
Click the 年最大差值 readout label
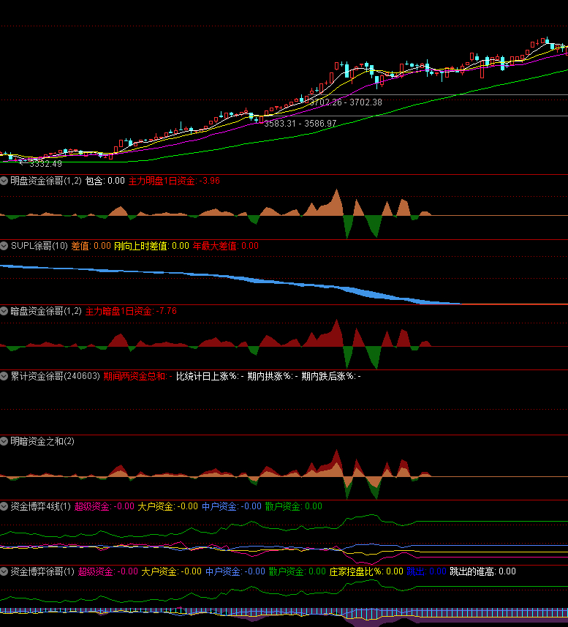(x=225, y=246)
